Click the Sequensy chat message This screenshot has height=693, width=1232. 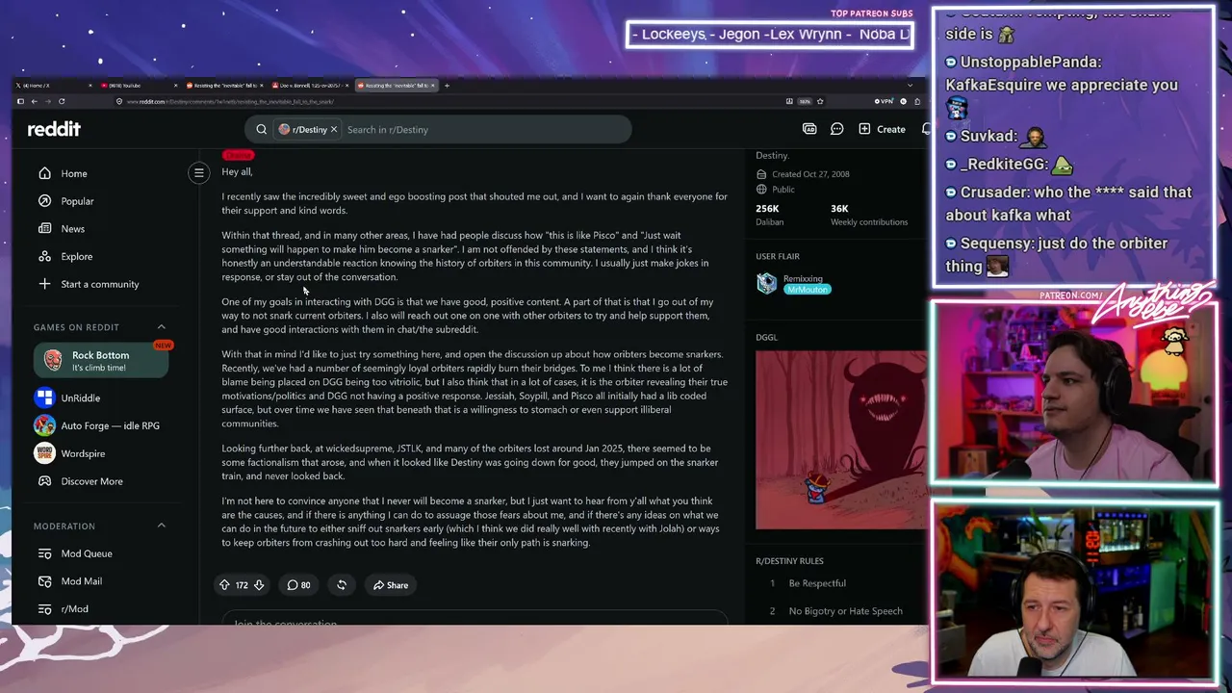pos(1057,255)
